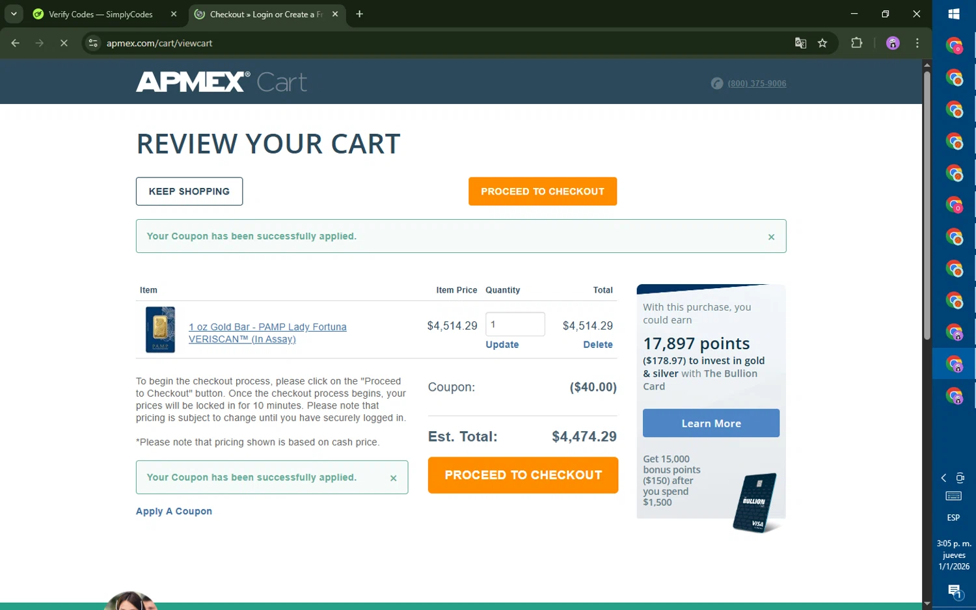
Task: Dismiss the top coupon applied banner
Action: (x=771, y=237)
